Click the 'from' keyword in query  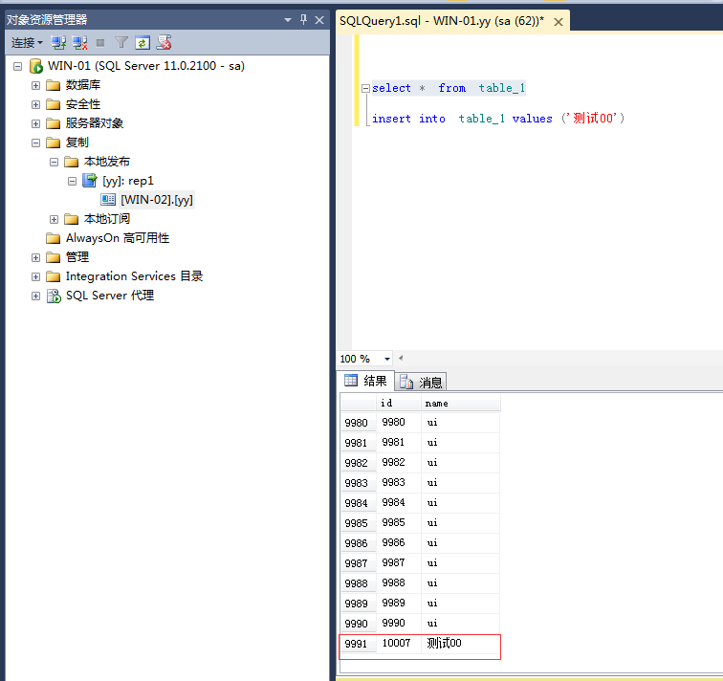[451, 88]
